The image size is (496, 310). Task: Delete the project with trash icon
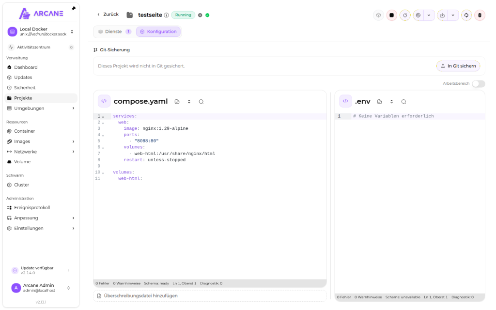pos(480,15)
